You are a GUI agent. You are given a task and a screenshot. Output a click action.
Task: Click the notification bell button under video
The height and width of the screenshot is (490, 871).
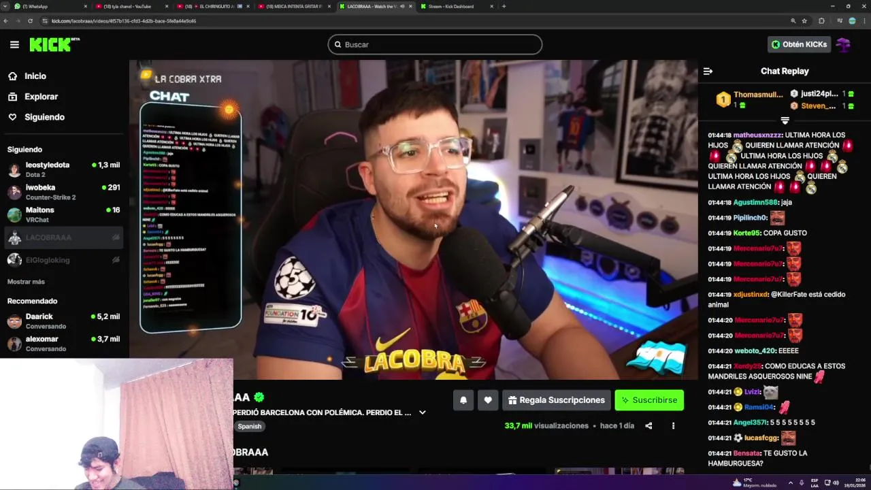(463, 400)
